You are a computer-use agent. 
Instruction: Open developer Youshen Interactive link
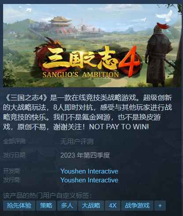89,171
